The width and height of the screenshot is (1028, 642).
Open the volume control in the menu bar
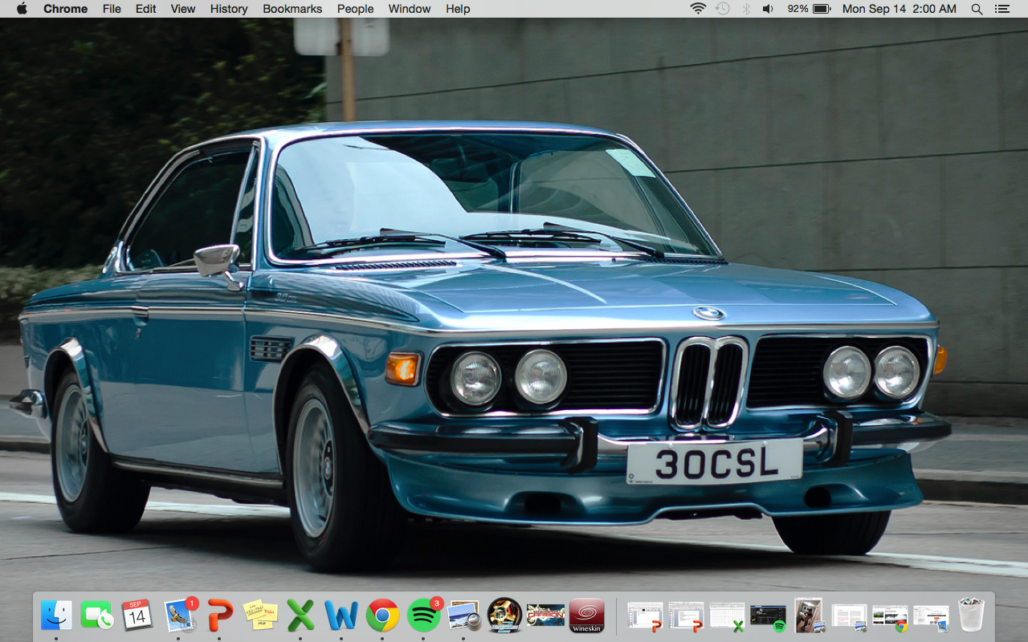pyautogui.click(x=768, y=9)
